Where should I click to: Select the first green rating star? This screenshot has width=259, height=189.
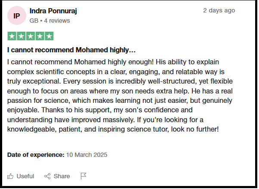click(x=12, y=36)
